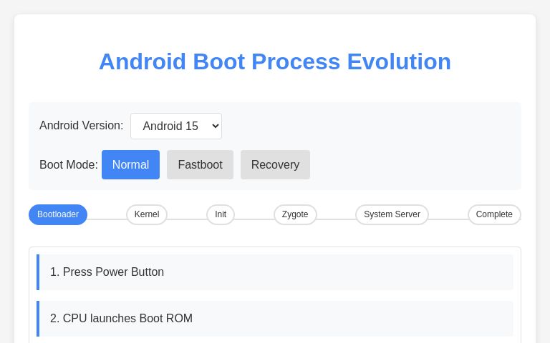Switch to Fastboot boot mode
The height and width of the screenshot is (343, 550).
click(200, 164)
